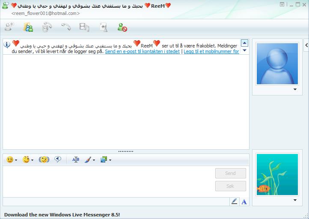Click the buddy status icon in title bar

click(x=5, y=6)
